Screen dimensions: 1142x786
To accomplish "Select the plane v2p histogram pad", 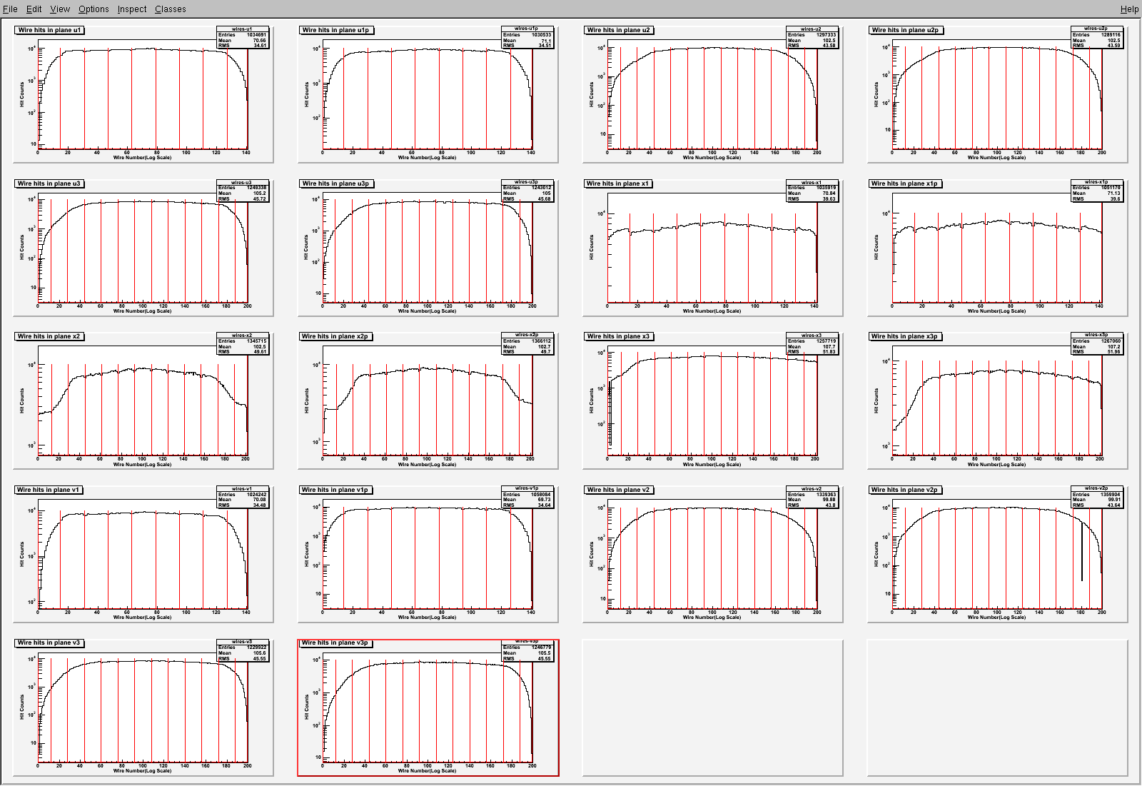I will pyautogui.click(x=998, y=554).
